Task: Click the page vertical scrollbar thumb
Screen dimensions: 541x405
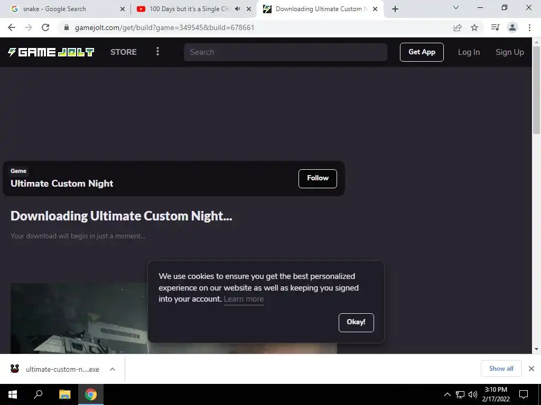Action: 536,90
